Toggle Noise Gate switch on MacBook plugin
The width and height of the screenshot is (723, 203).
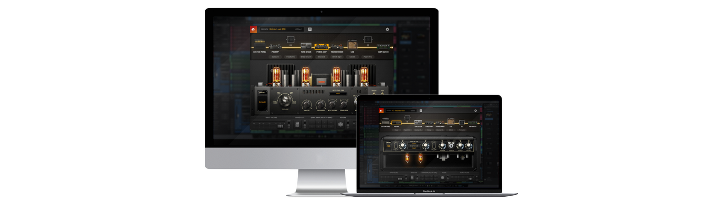pyautogui.click(x=412, y=178)
